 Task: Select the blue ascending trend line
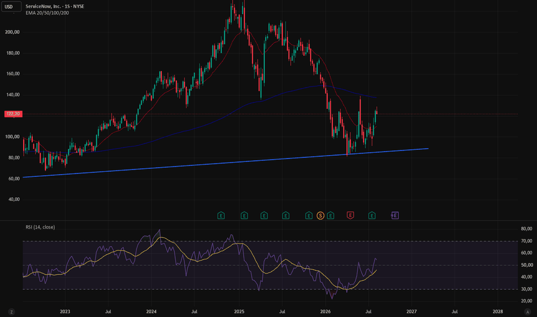[x=226, y=163]
